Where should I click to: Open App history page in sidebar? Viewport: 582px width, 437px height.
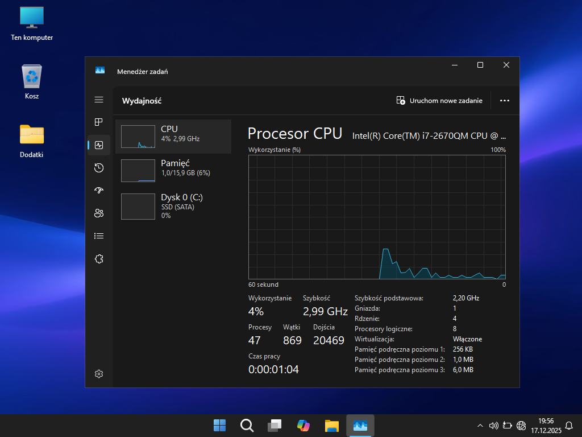tap(99, 167)
